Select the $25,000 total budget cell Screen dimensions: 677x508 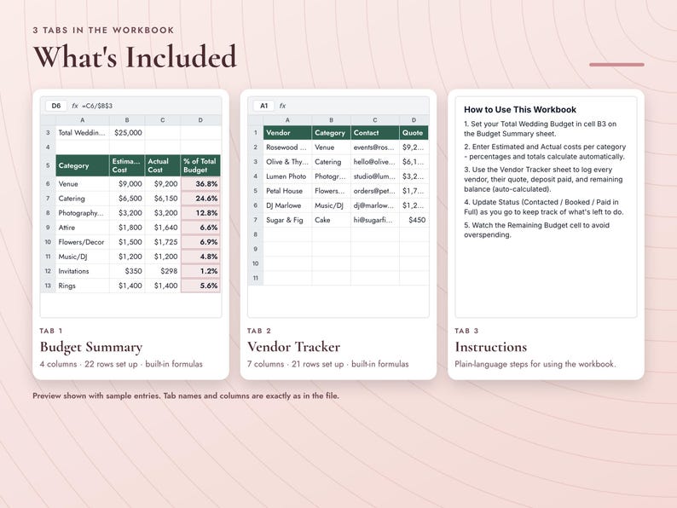[127, 132]
